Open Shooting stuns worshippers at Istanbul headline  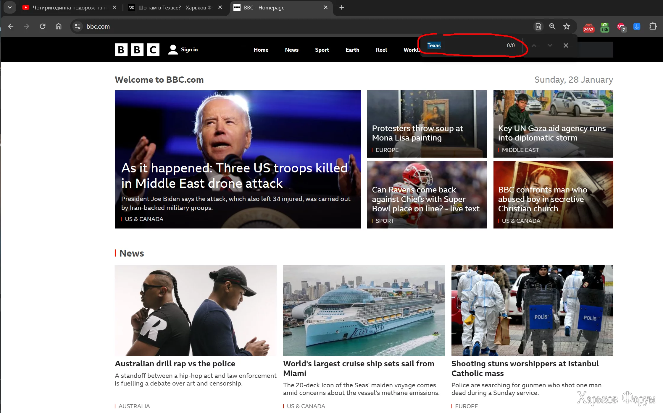525,368
